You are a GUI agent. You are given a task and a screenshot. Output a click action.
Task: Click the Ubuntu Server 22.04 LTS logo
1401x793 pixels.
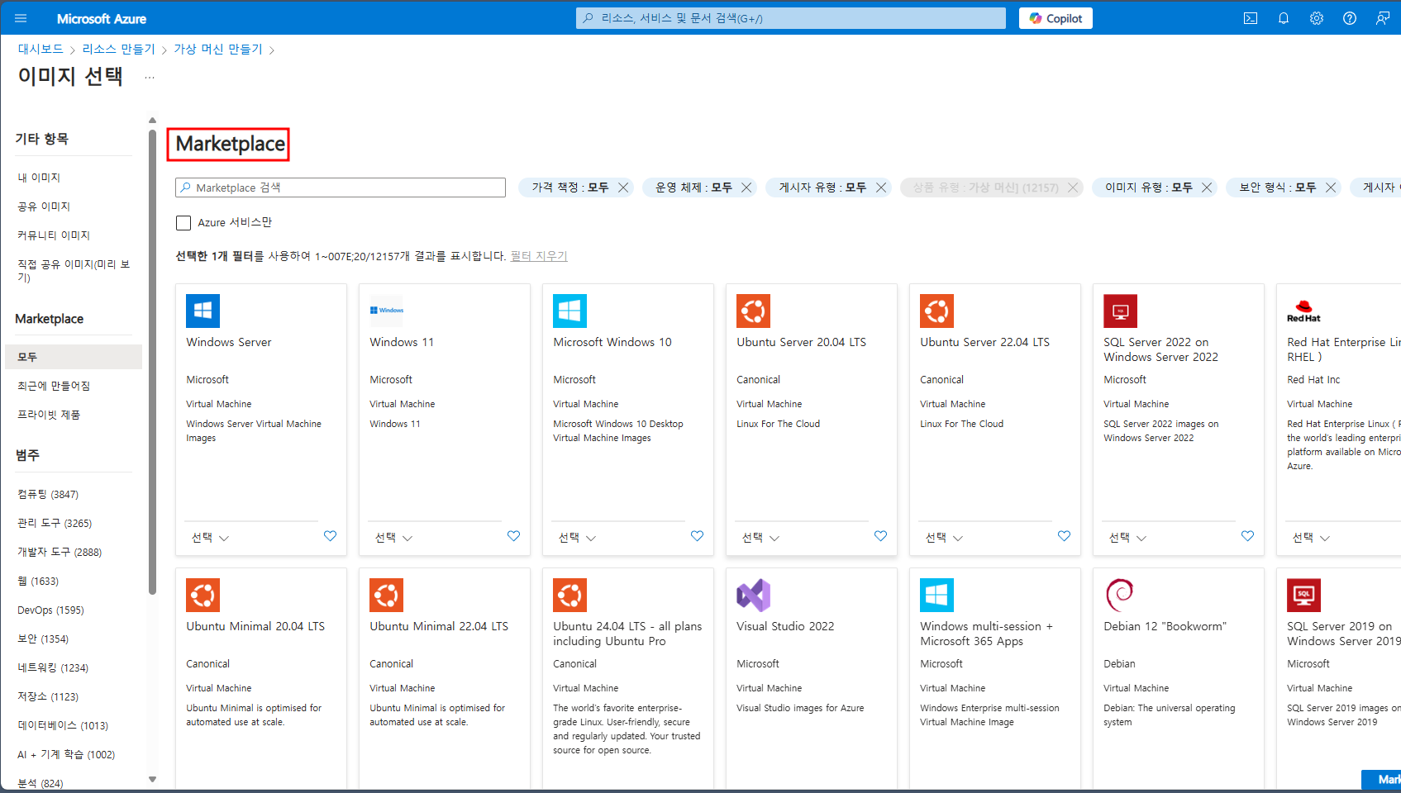(937, 311)
